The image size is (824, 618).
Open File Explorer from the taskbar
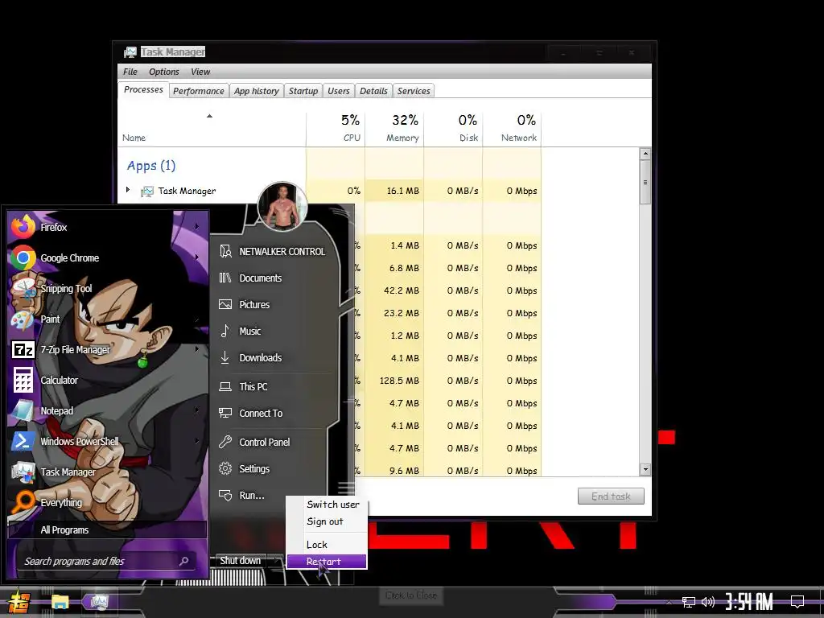coord(60,602)
